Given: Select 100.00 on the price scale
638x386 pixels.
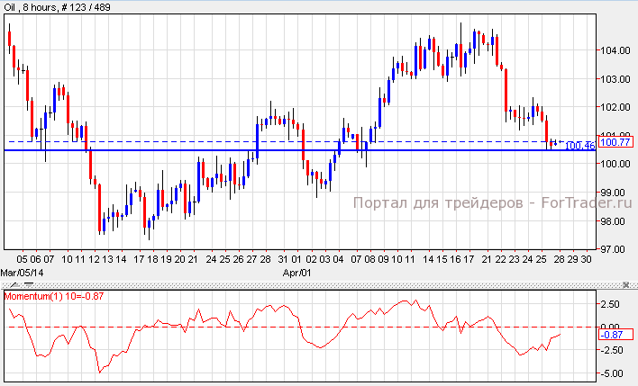Looking at the screenshot, I should pyautogui.click(x=616, y=164).
